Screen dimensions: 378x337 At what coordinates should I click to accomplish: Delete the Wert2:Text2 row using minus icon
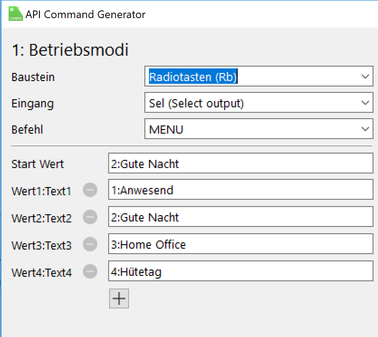(x=90, y=218)
